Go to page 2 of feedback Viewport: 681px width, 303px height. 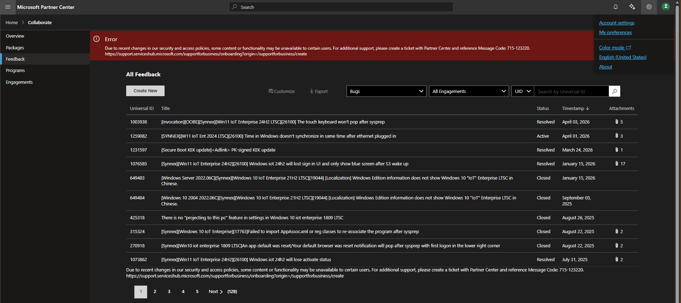[155, 292]
